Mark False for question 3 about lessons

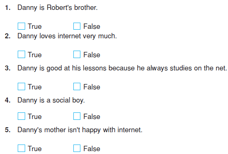(77, 86)
